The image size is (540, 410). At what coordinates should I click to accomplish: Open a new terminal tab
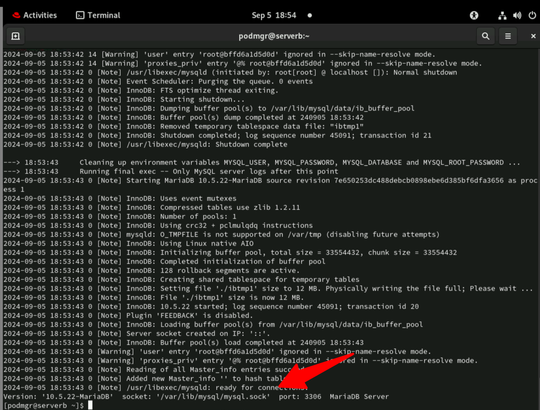pyautogui.click(x=15, y=36)
